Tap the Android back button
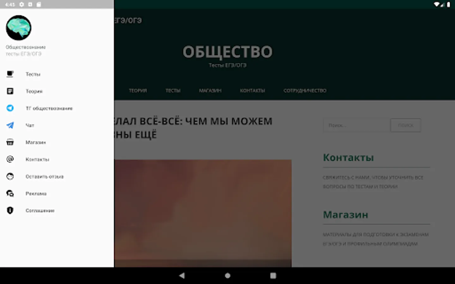The height and width of the screenshot is (284, 455). [x=182, y=275]
